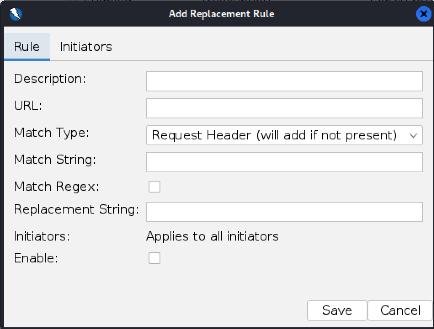Click the Applies to all initiators text
This screenshot has width=434, height=329.
pyautogui.click(x=212, y=236)
